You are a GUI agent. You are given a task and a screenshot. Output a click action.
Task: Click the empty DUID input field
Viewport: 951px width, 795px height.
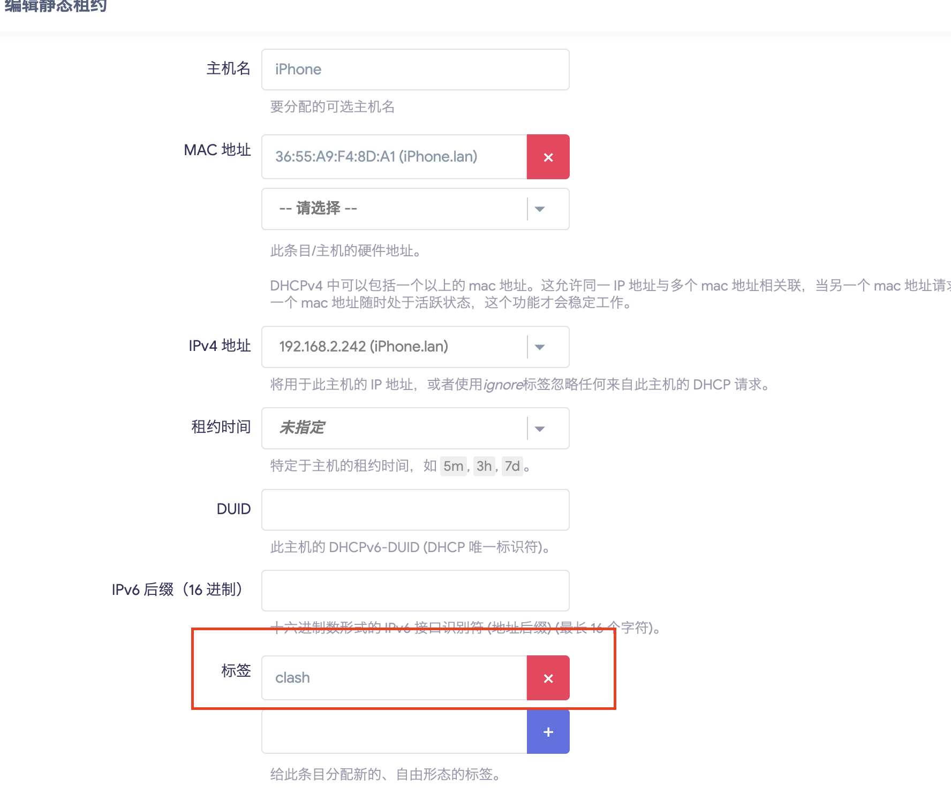tap(415, 510)
